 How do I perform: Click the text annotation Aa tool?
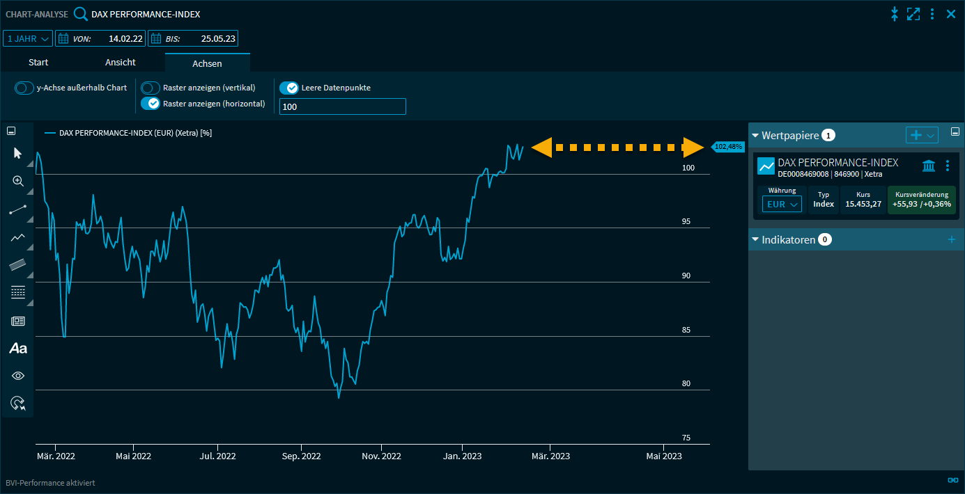click(x=17, y=349)
